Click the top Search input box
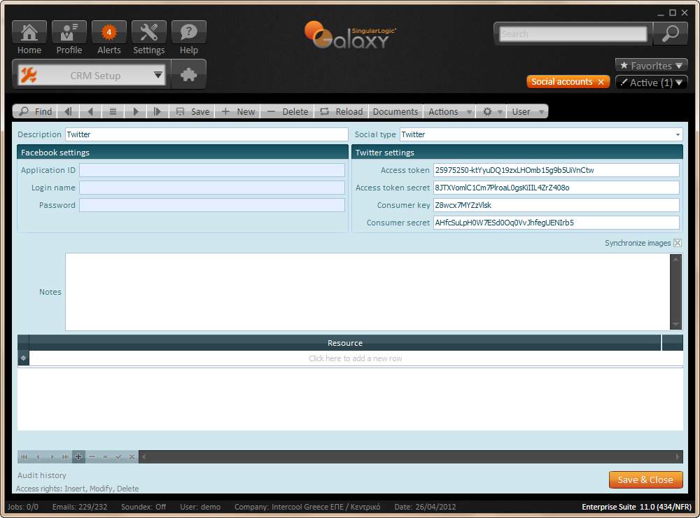Screen dimensions: 700x518 [573, 34]
